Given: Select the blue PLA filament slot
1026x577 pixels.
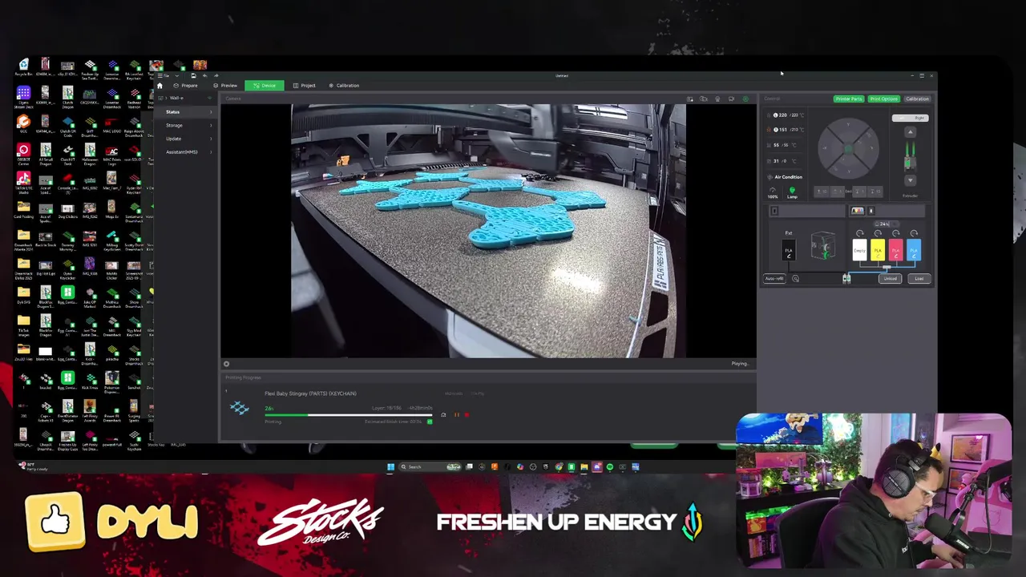Looking at the screenshot, I should pyautogui.click(x=914, y=249).
